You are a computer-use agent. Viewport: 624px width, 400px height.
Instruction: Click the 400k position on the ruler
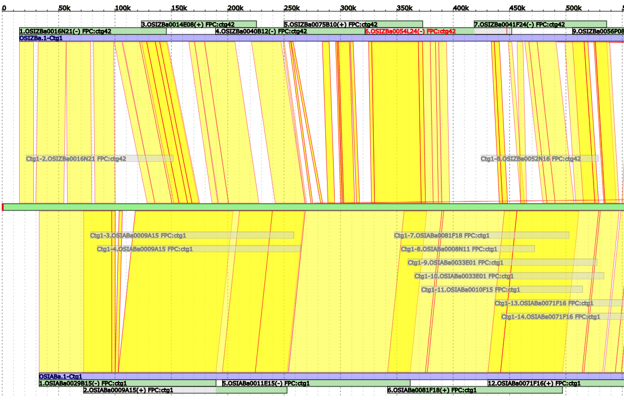click(x=461, y=8)
